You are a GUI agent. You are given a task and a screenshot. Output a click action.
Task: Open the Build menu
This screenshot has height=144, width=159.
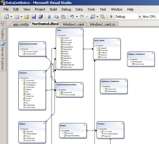[53, 9]
